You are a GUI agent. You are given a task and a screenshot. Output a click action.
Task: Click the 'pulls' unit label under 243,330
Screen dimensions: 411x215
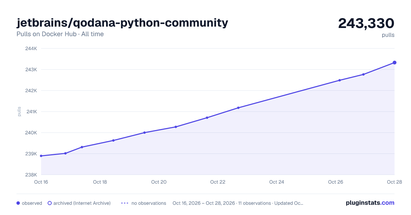388,35
